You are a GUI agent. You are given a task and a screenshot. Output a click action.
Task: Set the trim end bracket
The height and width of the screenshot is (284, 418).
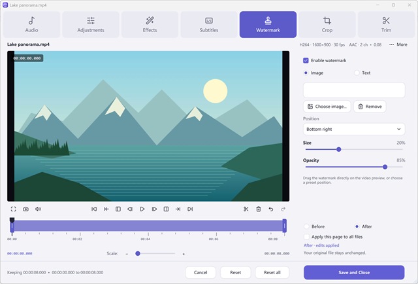coord(166,209)
